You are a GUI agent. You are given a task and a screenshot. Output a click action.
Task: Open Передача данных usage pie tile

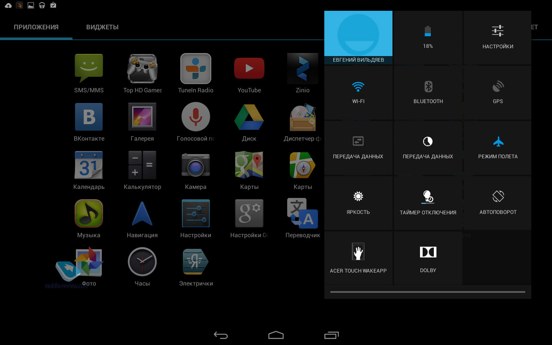point(428,148)
